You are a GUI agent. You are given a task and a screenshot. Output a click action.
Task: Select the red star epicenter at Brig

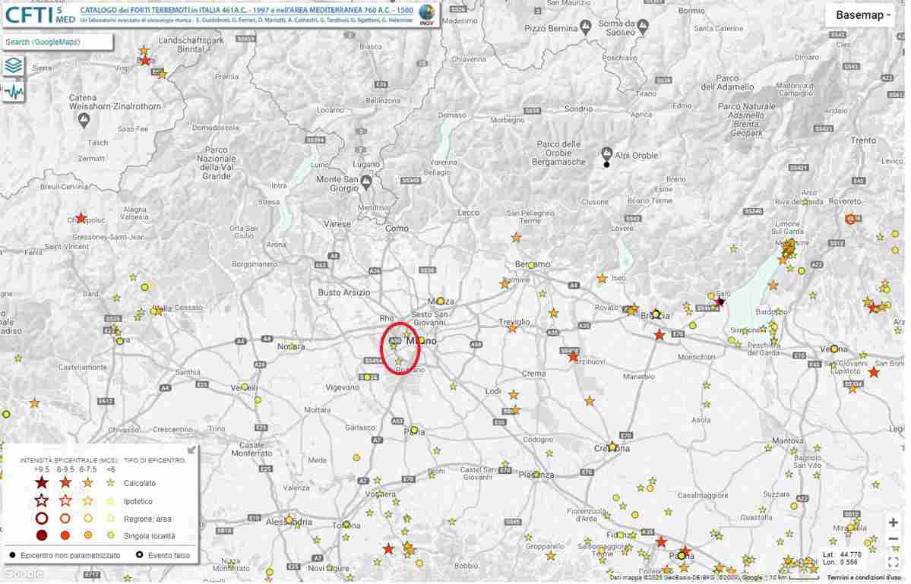[144, 60]
